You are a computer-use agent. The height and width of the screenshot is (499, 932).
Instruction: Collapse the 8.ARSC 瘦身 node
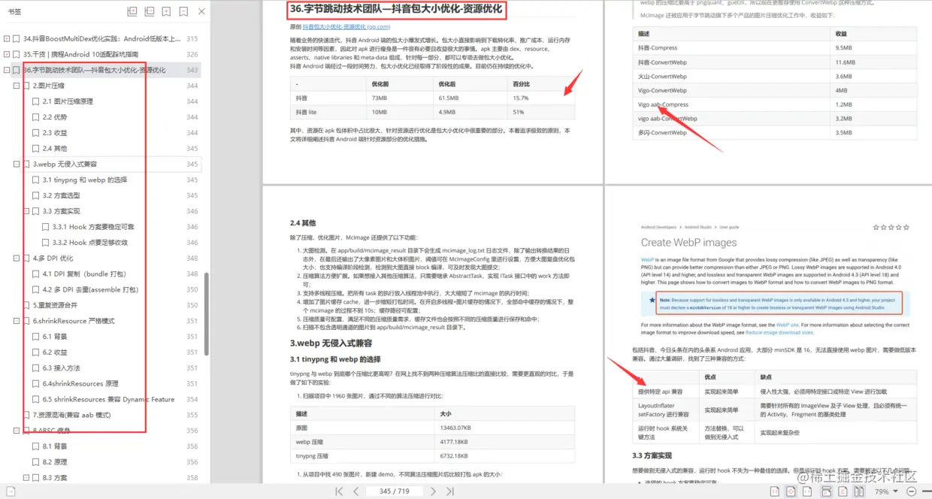point(17,431)
